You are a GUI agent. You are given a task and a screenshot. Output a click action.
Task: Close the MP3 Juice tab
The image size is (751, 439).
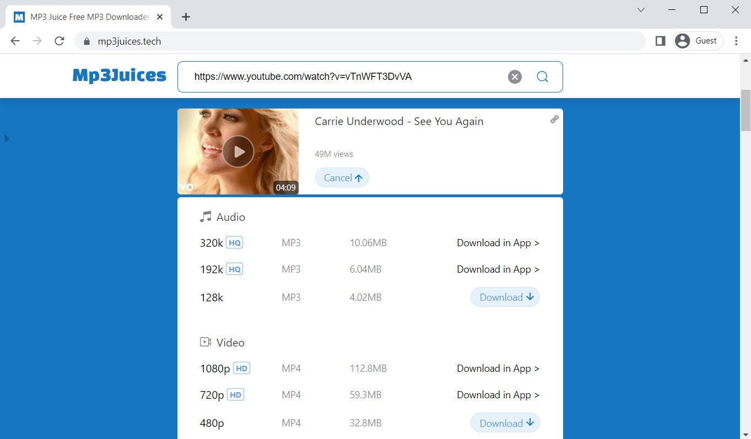pos(160,17)
